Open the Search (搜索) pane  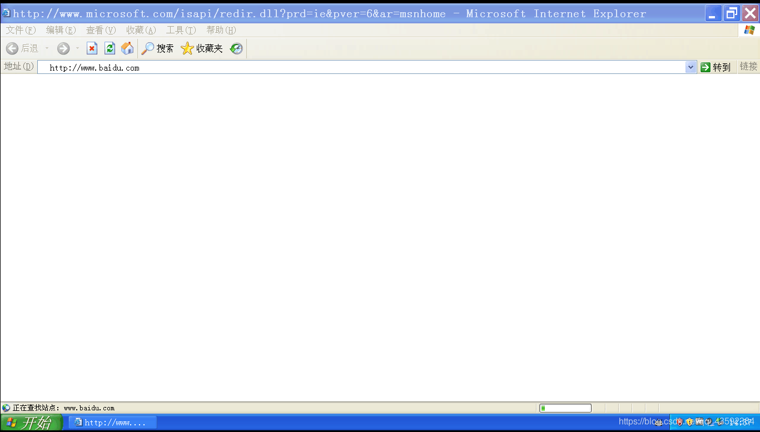point(157,49)
